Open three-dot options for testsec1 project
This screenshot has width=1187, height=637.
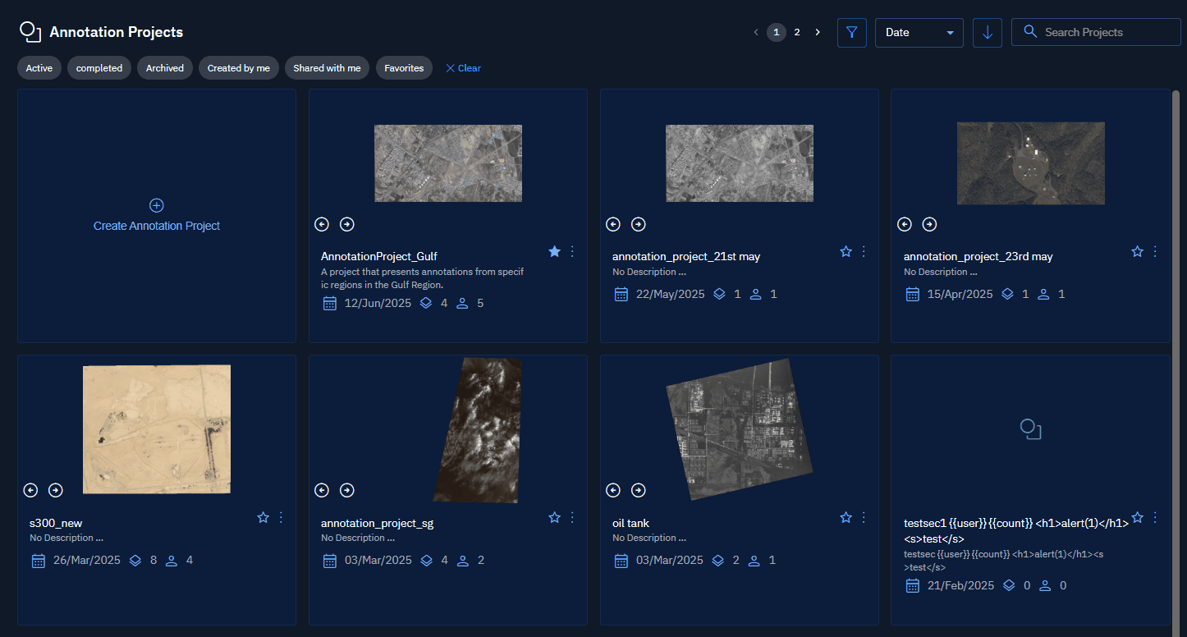(x=1155, y=517)
